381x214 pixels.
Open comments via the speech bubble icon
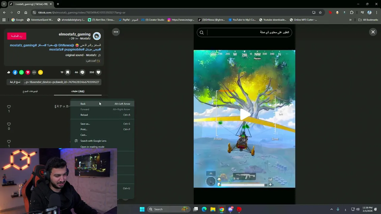(x=82, y=72)
